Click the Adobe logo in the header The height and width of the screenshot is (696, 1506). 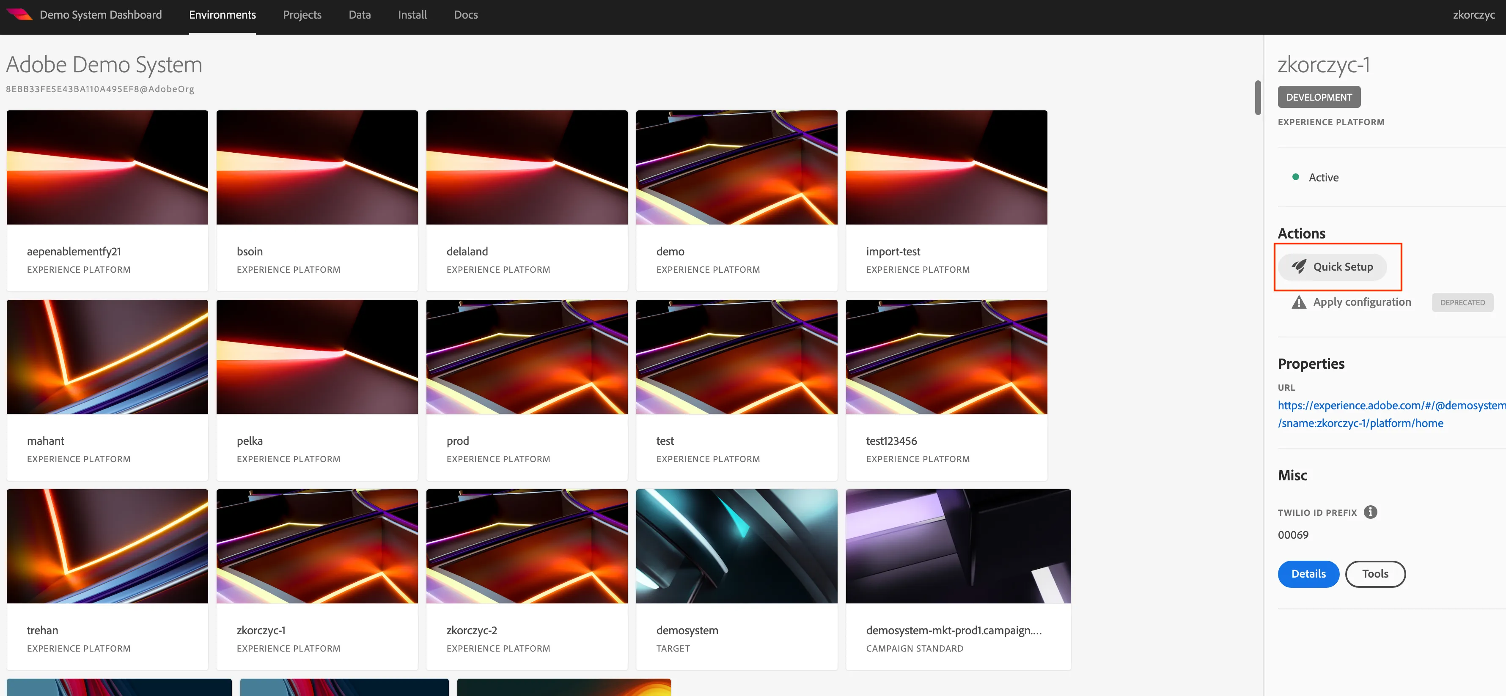[x=19, y=15]
